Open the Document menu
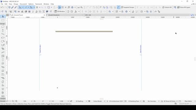Screen dimensions: 196x110 23,4
